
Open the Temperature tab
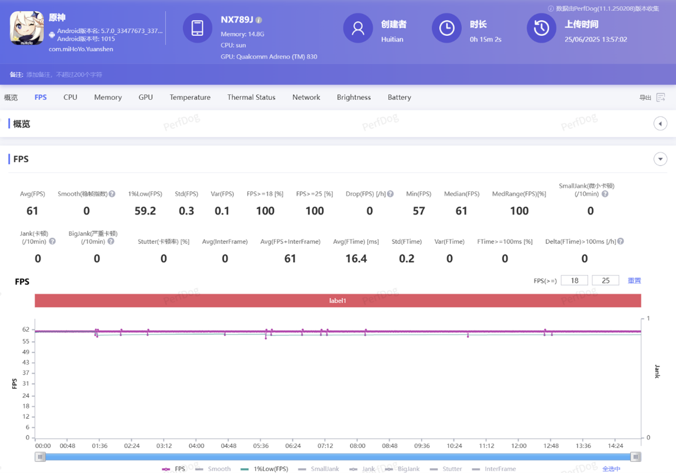click(x=190, y=97)
